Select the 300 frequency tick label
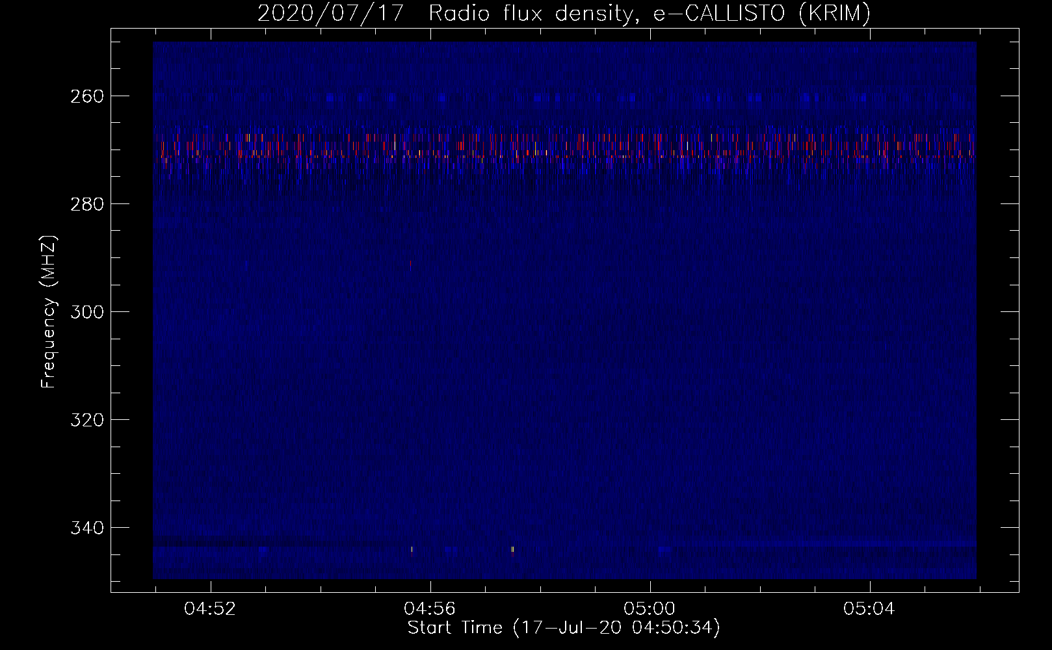Viewport: 1052px width, 650px height. click(x=86, y=311)
